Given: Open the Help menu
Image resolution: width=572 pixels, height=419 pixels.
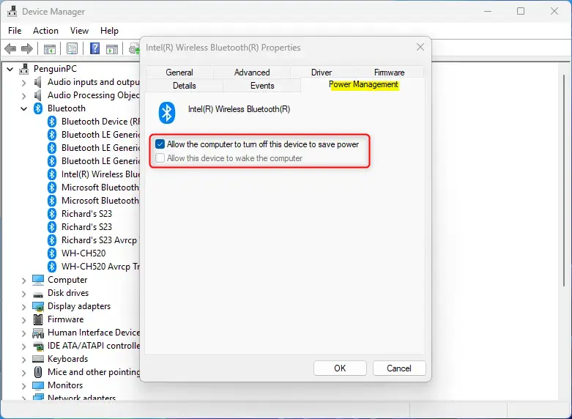Looking at the screenshot, I should pos(109,31).
